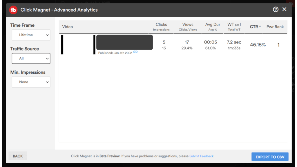Open the Time Frame dropdown
The image size is (297, 167).
(31, 35)
